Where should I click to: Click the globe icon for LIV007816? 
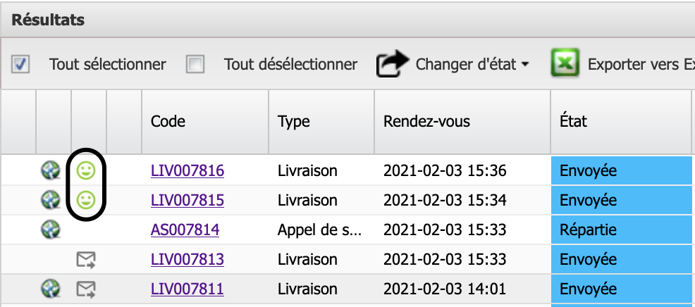[51, 170]
